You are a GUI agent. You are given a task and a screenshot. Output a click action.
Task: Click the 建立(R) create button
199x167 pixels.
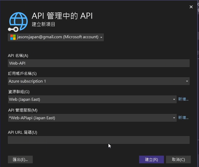151,160
